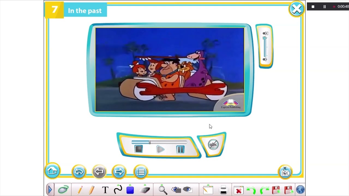Click the curved return arrow button
This screenshot has height=196, width=349.
(79, 172)
